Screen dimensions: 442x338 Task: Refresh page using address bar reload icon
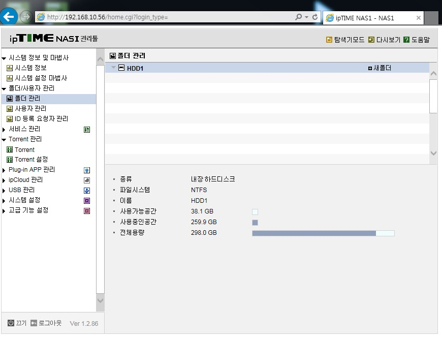coord(315,17)
